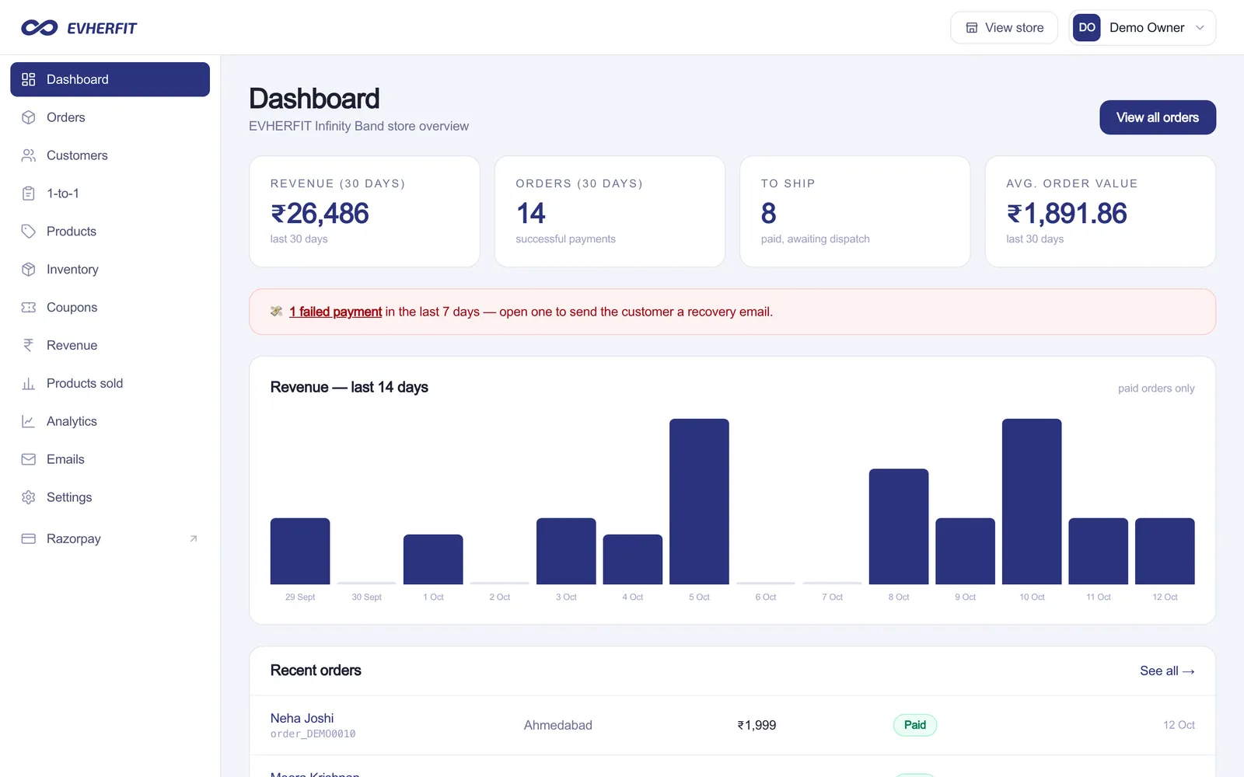Click the Razorpay card icon
This screenshot has height=777, width=1244.
(29, 539)
